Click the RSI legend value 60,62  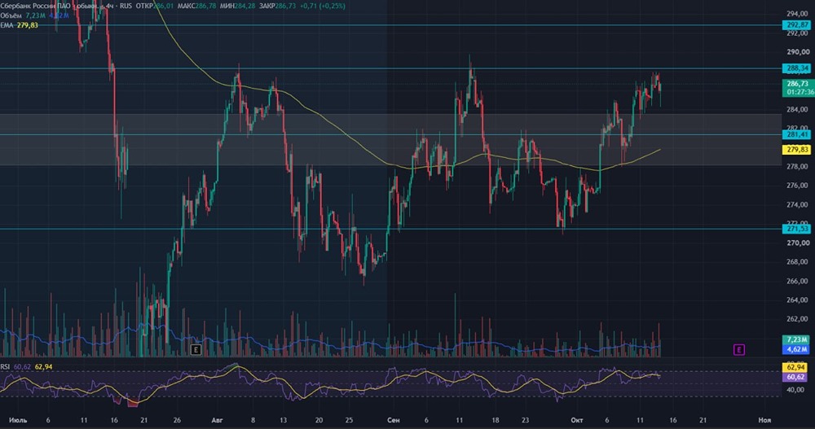tap(22, 366)
